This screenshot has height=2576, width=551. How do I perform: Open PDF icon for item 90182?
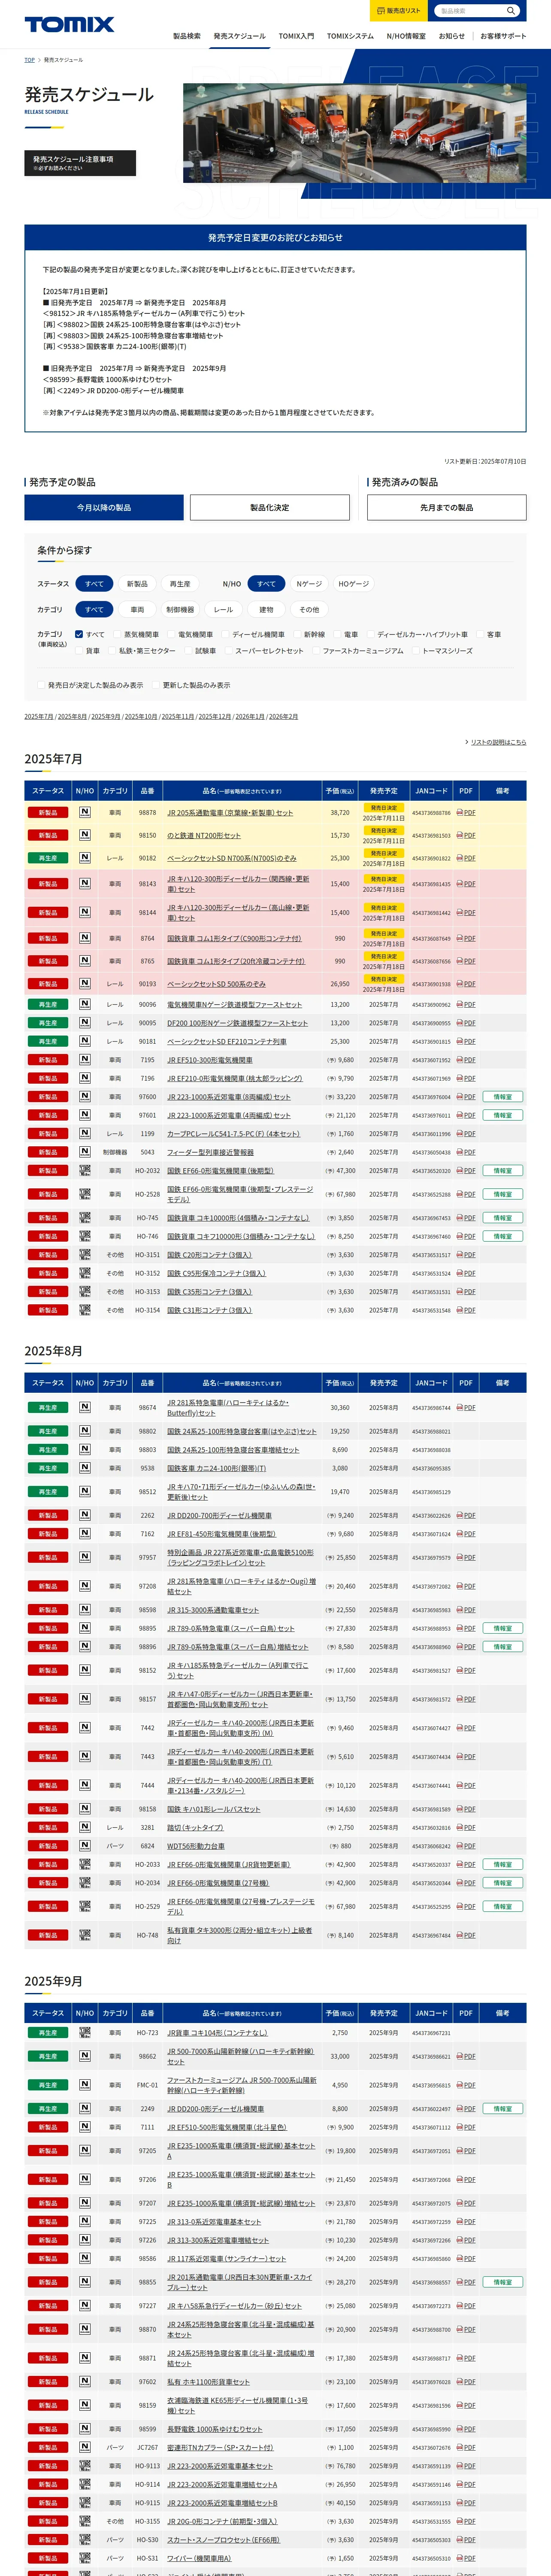click(x=466, y=858)
